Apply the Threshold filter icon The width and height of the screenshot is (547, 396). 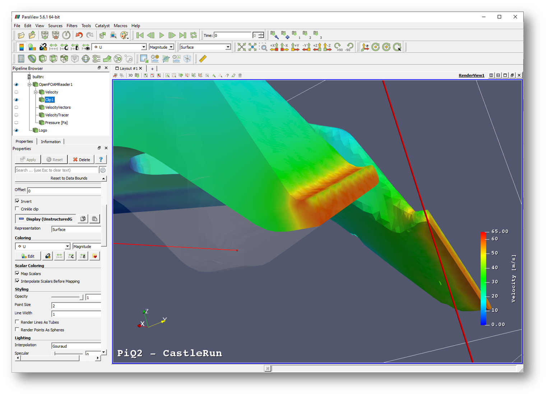[64, 59]
